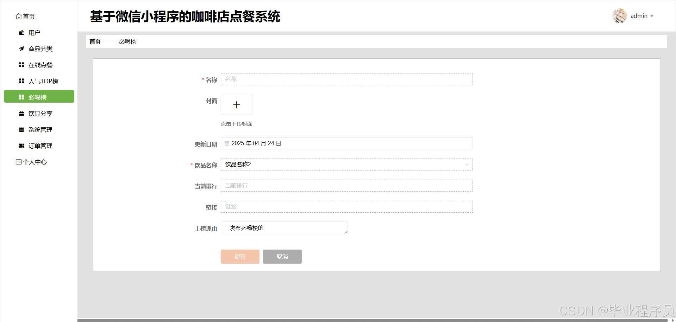
Task: Click the 首页 breadcrumb link
Action: [x=94, y=41]
